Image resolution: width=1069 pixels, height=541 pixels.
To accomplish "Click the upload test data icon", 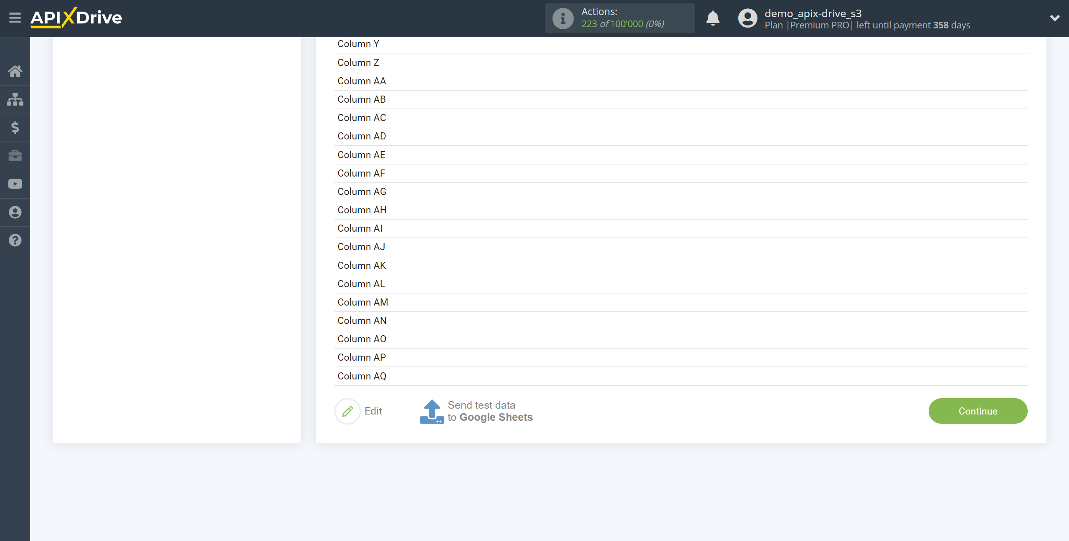I will click(432, 412).
